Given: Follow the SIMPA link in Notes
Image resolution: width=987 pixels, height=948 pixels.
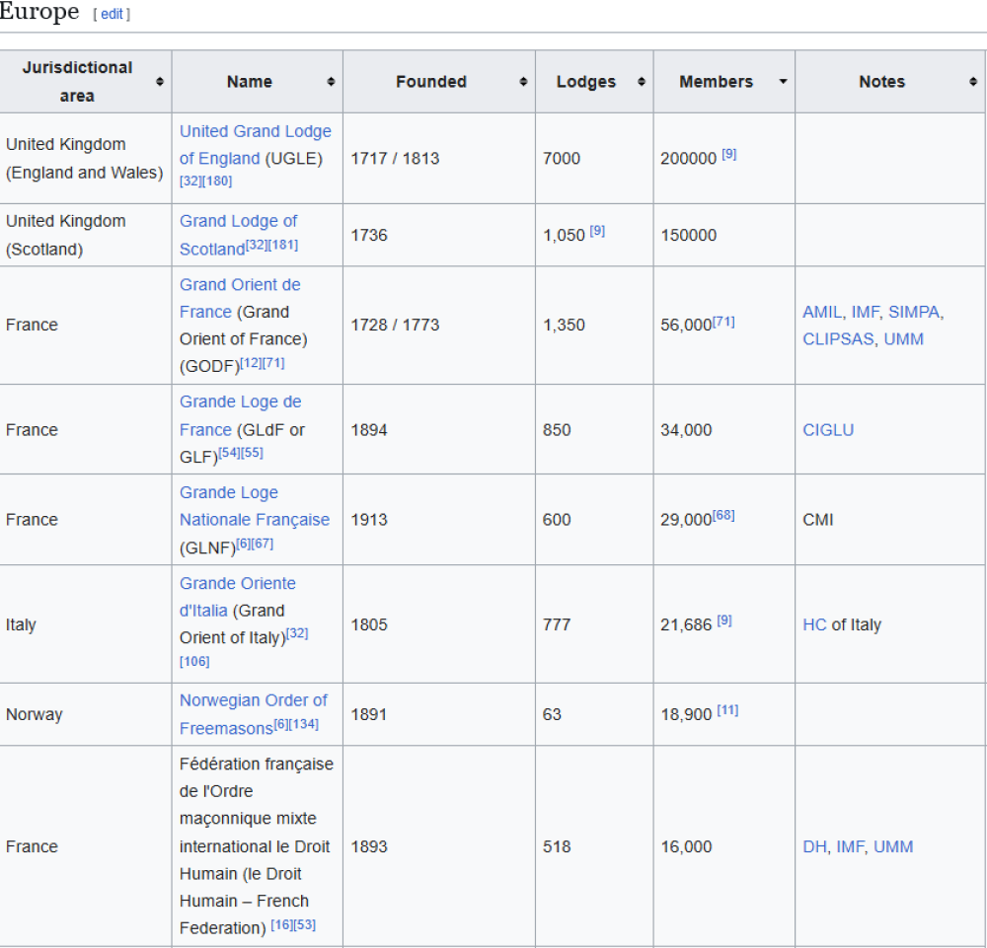Looking at the screenshot, I should pyautogui.click(x=914, y=312).
